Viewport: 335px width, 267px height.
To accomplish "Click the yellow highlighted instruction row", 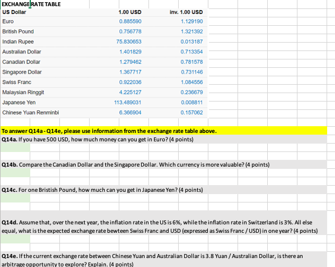I will pos(164,131).
